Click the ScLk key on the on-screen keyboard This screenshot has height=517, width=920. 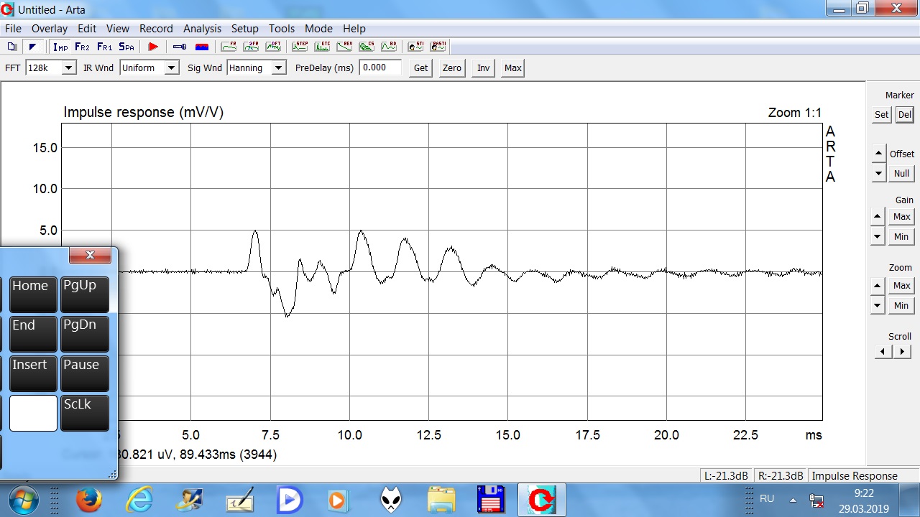tap(85, 414)
